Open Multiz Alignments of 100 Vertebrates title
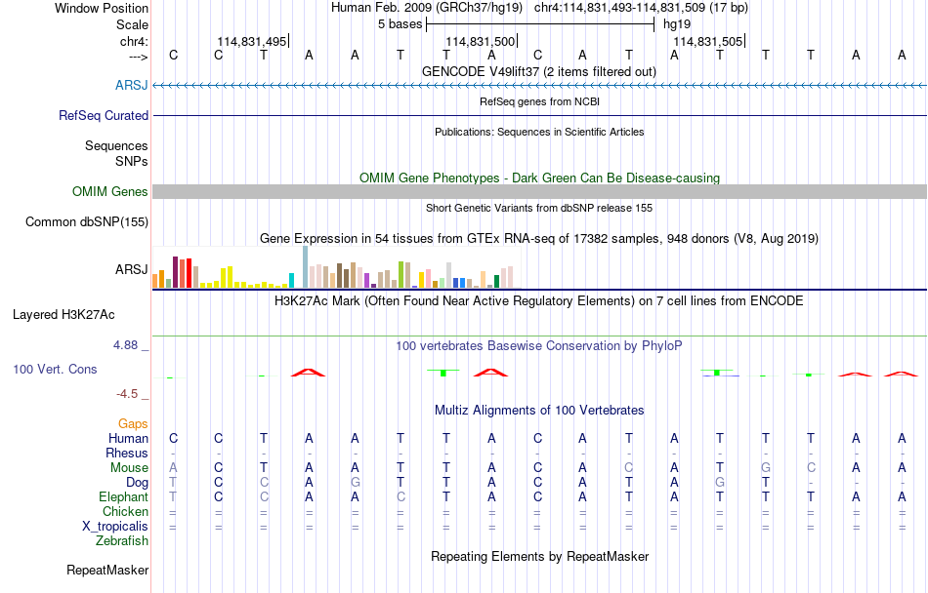928x593 pixels. pyautogui.click(x=539, y=410)
